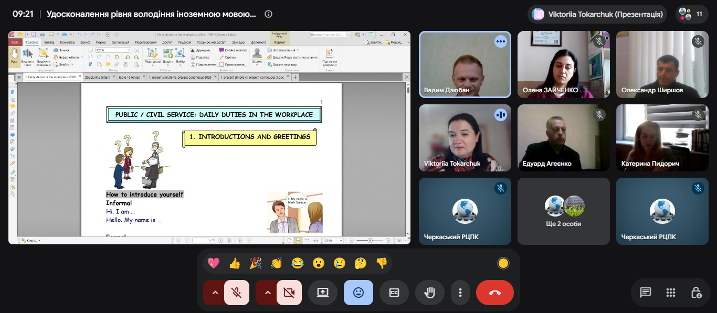This screenshot has width=717, height=313.
Task: Open host controls lock icon
Action: [696, 293]
